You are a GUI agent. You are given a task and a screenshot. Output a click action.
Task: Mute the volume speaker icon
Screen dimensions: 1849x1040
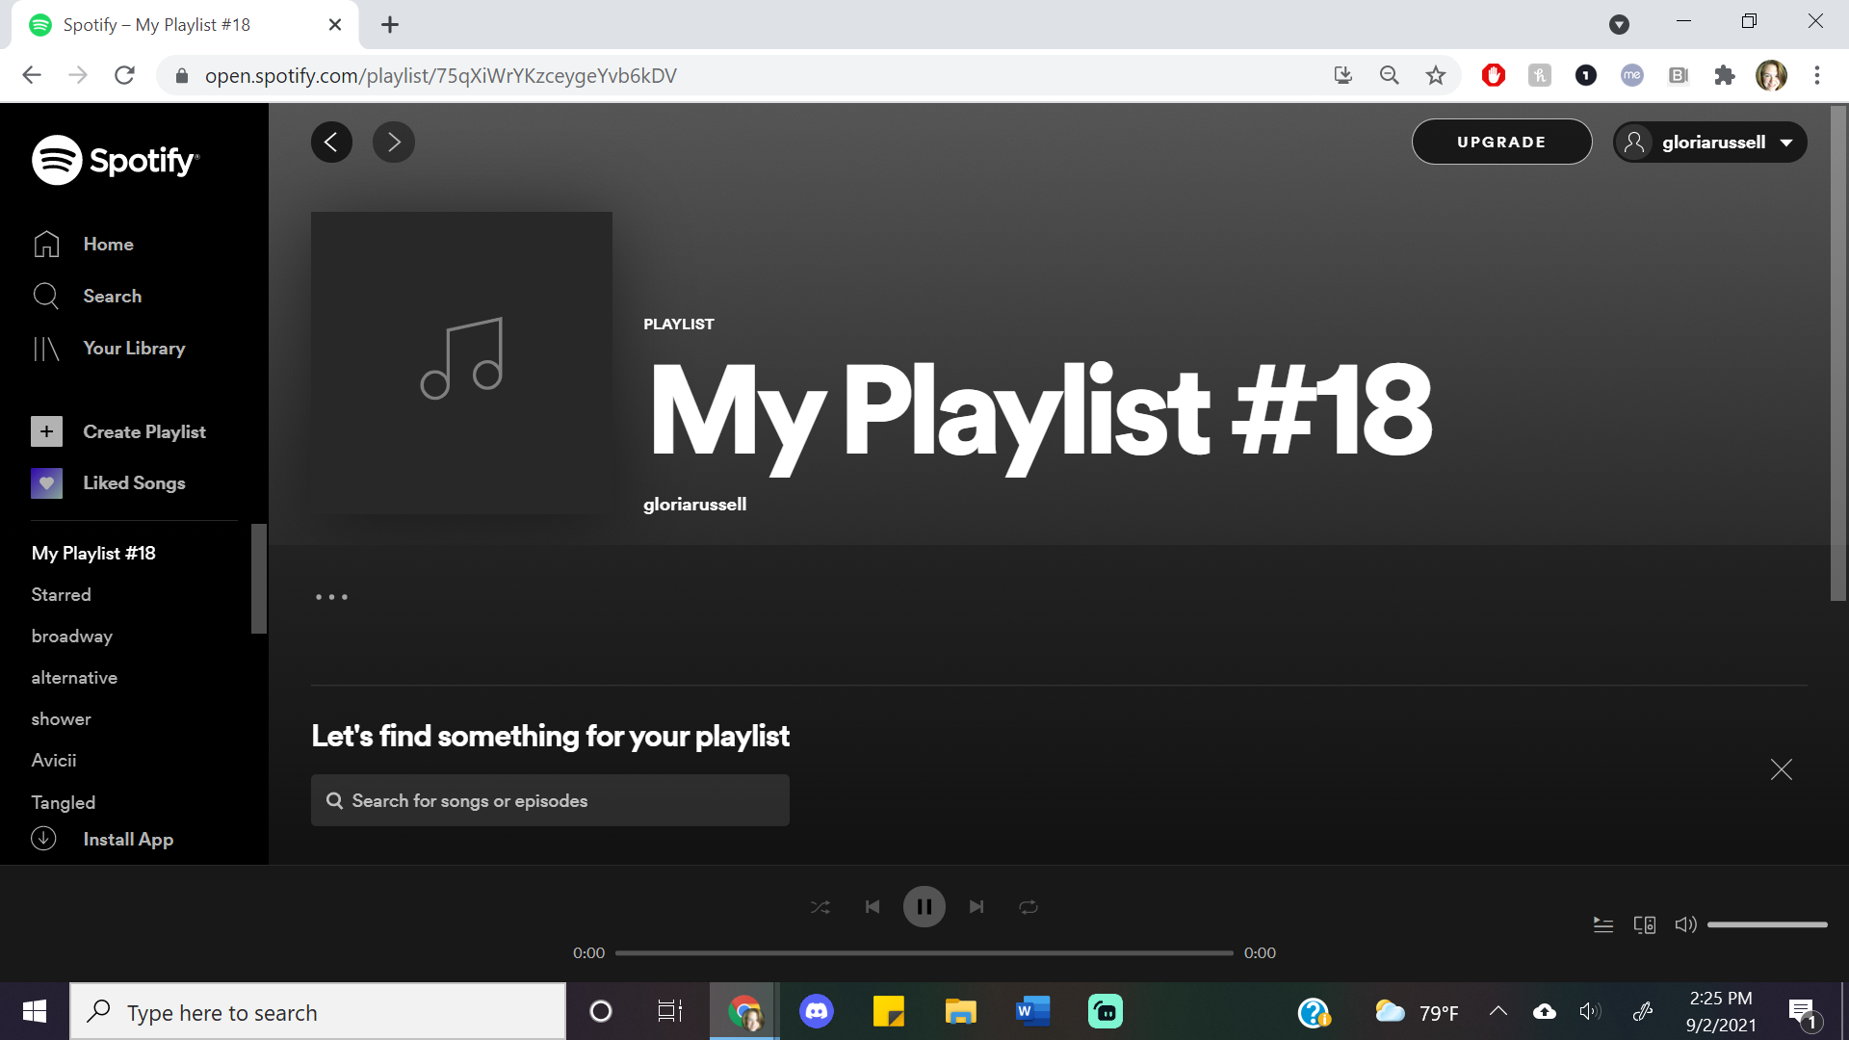point(1684,924)
